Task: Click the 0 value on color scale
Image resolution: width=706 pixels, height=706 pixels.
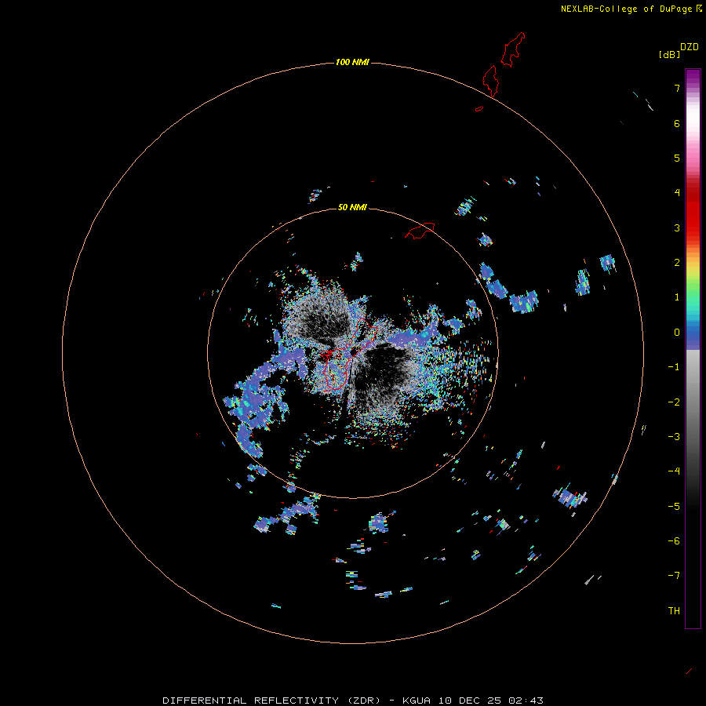Action: (x=677, y=333)
